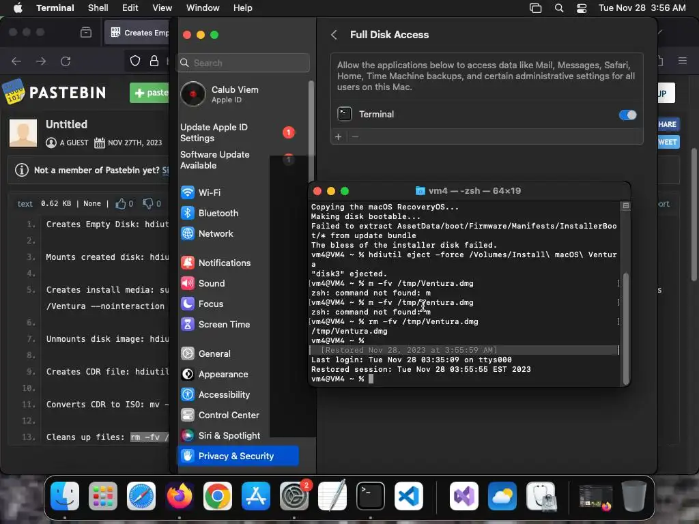The width and height of the screenshot is (699, 524).
Task: Click the System Settings search field
Action: pyautogui.click(x=244, y=63)
